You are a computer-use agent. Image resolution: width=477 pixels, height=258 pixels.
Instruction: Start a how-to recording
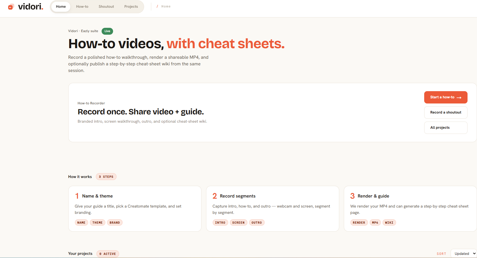[446, 97]
